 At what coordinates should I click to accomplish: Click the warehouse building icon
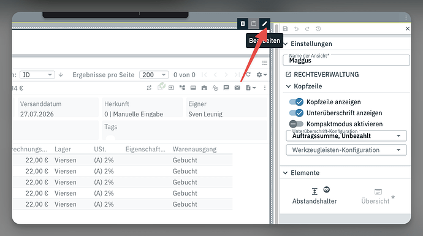(204, 88)
